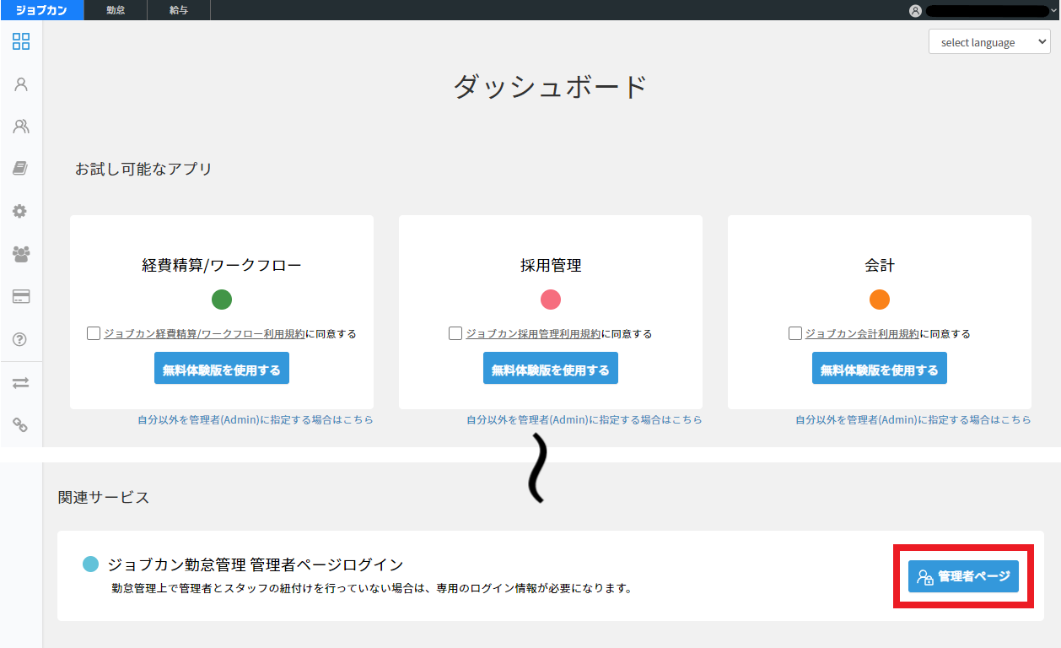1061x648 pixels.
Task: Switch to the ジョブカン tab
Action: [42, 10]
